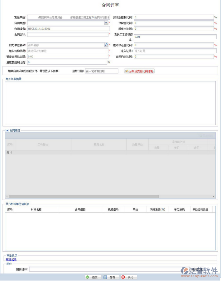Viewport: 221px width, 281px height.
Task: Click the 消耗系数(%) column header
Action: click(x=157, y=210)
